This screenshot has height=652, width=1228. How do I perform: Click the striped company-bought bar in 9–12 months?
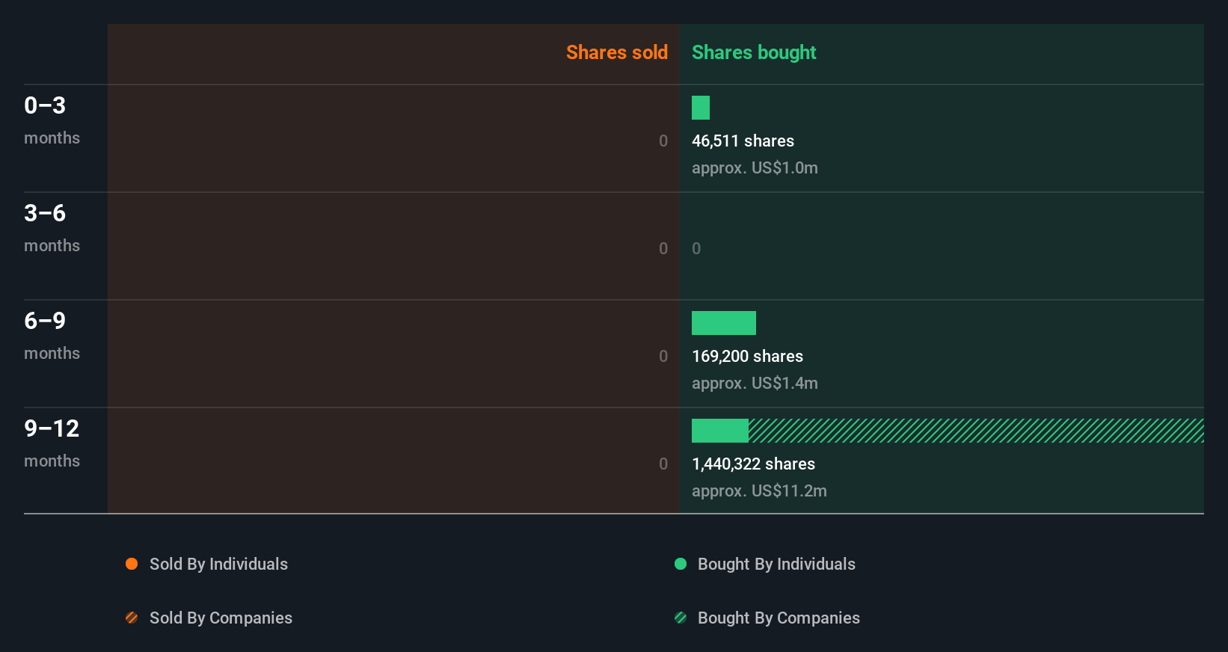[976, 431]
